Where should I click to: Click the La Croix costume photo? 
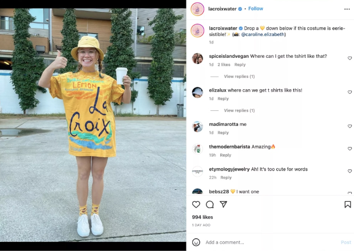click(93, 125)
